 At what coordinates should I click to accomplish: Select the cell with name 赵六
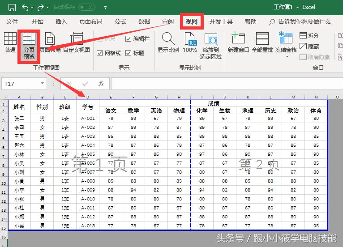point(19,145)
